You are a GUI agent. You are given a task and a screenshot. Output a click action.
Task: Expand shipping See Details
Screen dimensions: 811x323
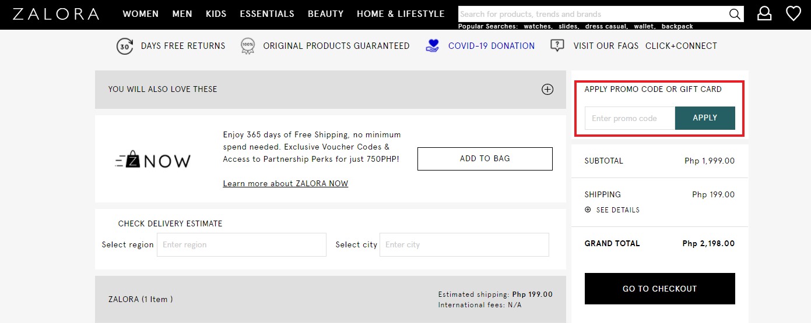(x=612, y=210)
